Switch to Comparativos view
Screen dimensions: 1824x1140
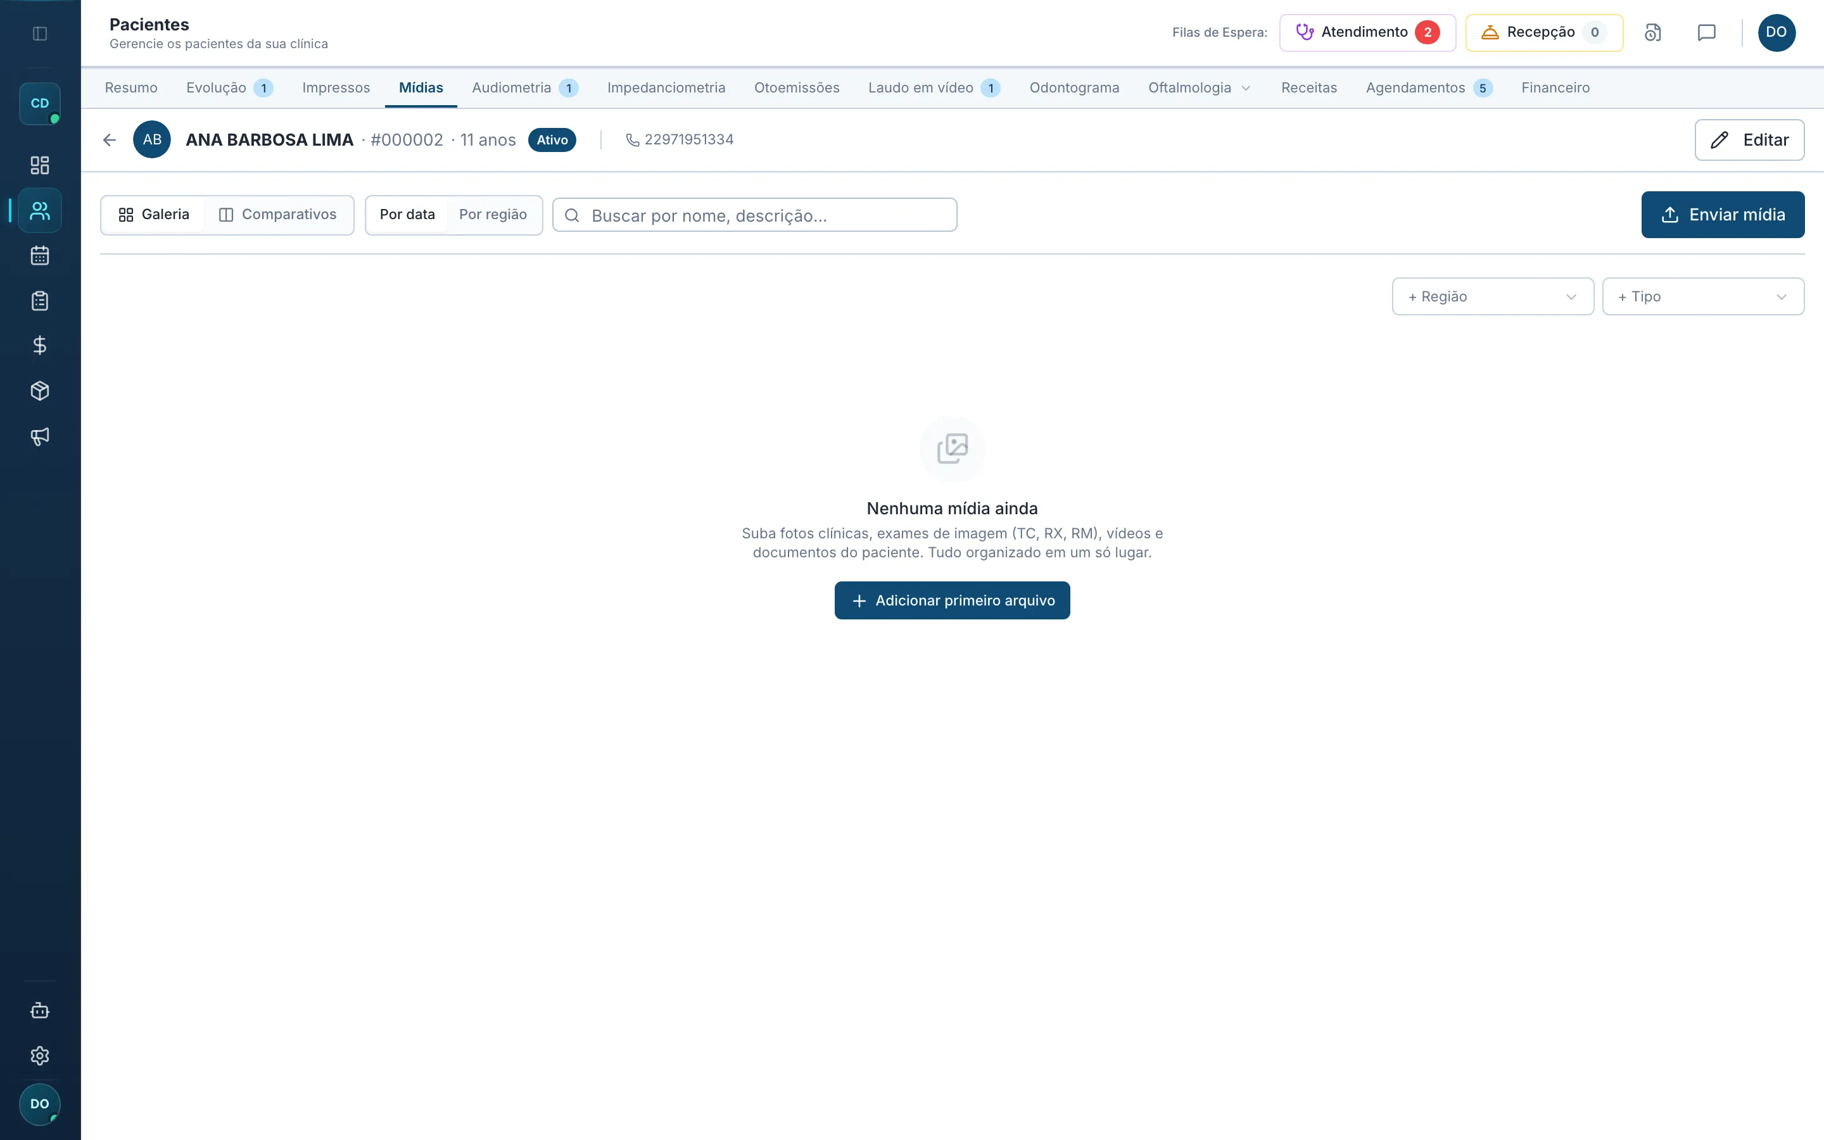(x=277, y=215)
